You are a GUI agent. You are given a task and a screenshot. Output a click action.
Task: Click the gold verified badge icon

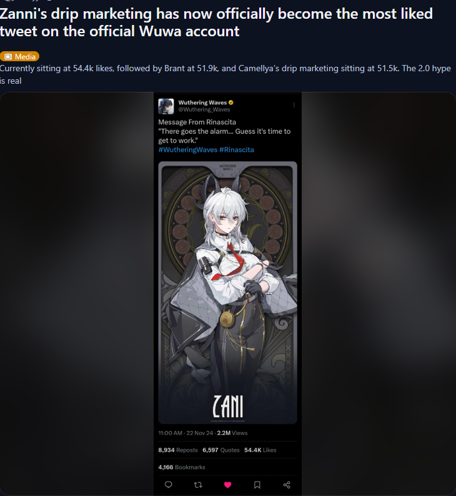point(231,102)
